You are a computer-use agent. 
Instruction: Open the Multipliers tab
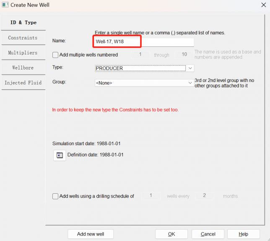[x=23, y=53]
